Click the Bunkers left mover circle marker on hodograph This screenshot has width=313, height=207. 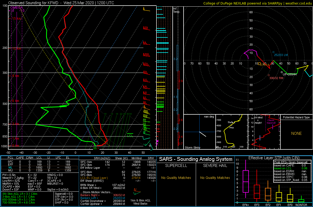273,52
